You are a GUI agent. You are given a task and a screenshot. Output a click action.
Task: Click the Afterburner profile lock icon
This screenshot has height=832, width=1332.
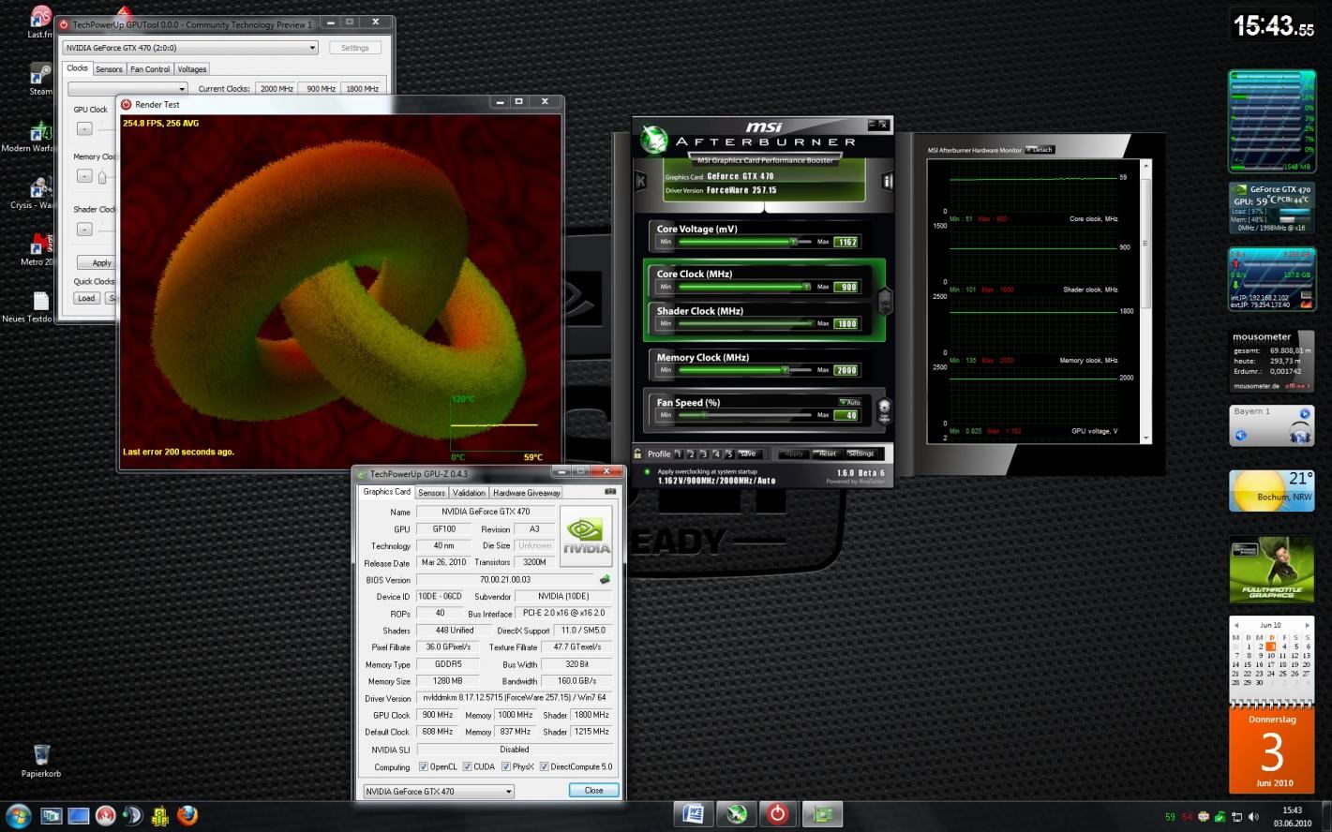point(638,453)
